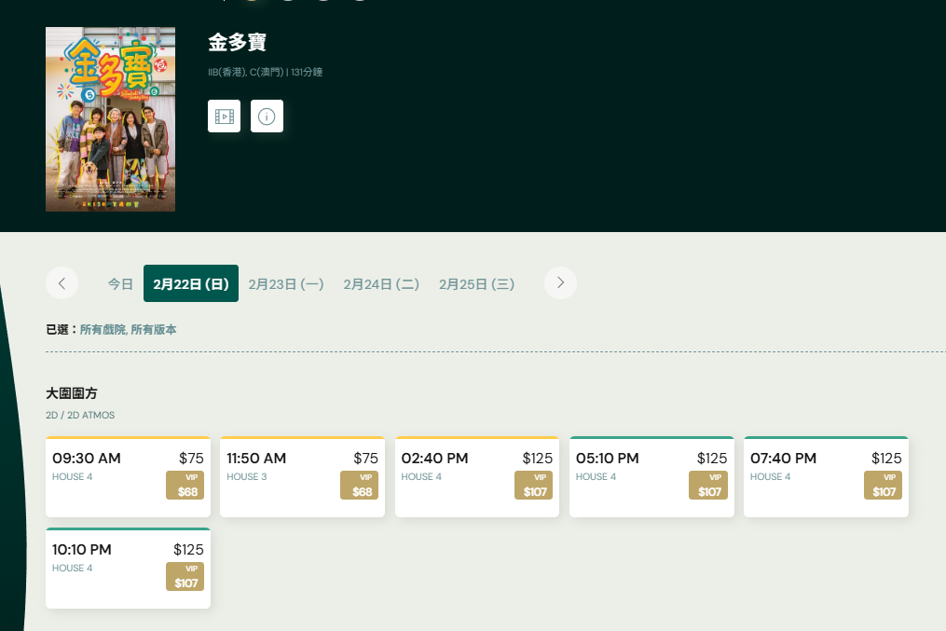This screenshot has width=946, height=631.
Task: Choose the 05:10 PM showtime
Action: click(626, 475)
